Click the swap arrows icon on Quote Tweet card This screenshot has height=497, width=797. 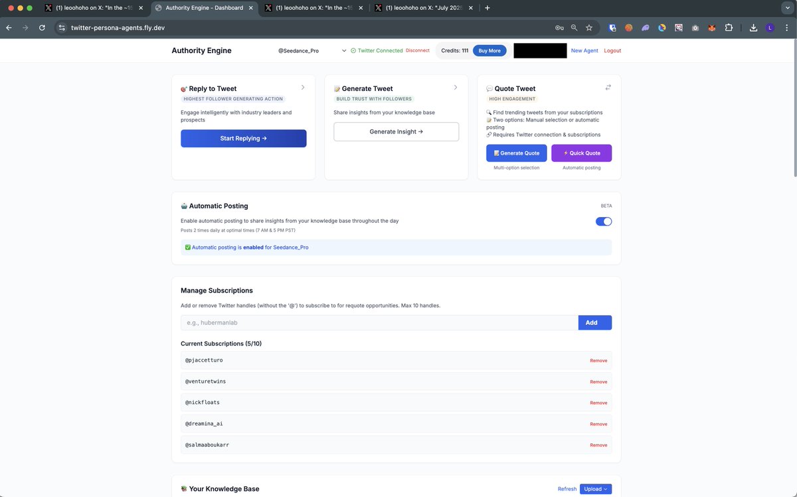[x=608, y=87]
